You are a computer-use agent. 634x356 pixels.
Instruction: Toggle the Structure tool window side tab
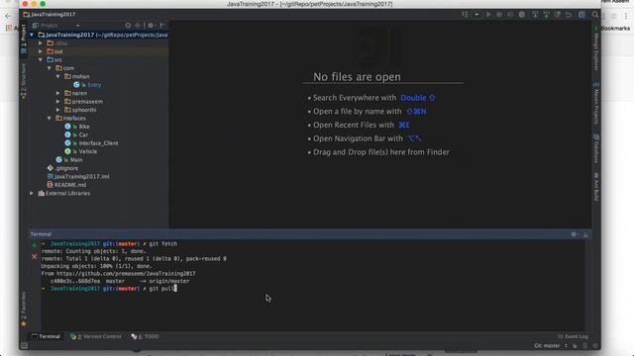(24, 81)
